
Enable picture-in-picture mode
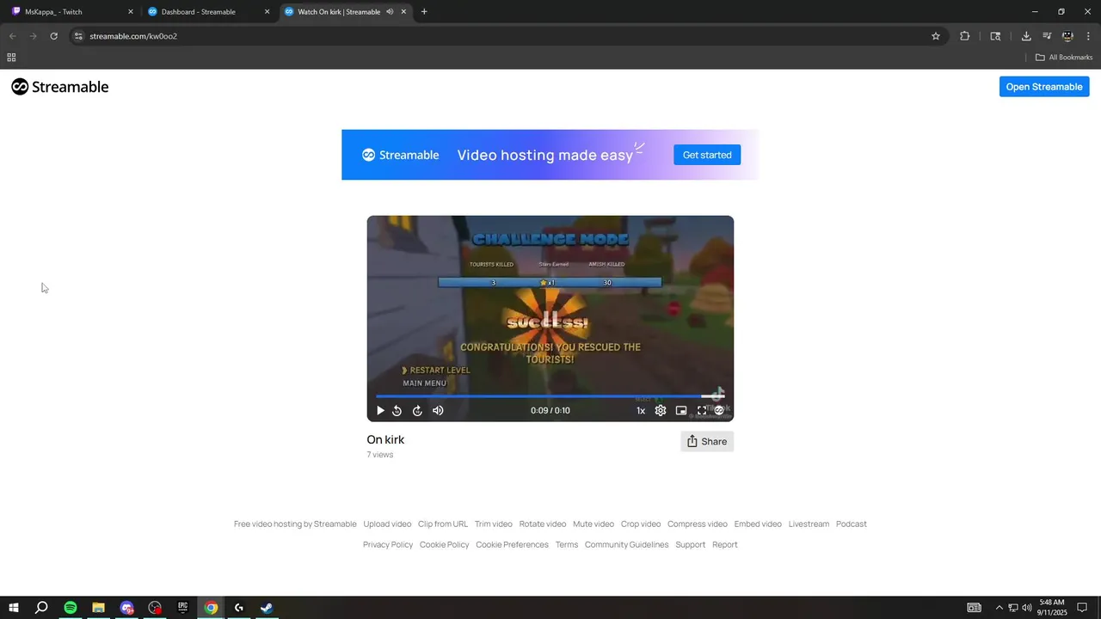[x=681, y=411]
